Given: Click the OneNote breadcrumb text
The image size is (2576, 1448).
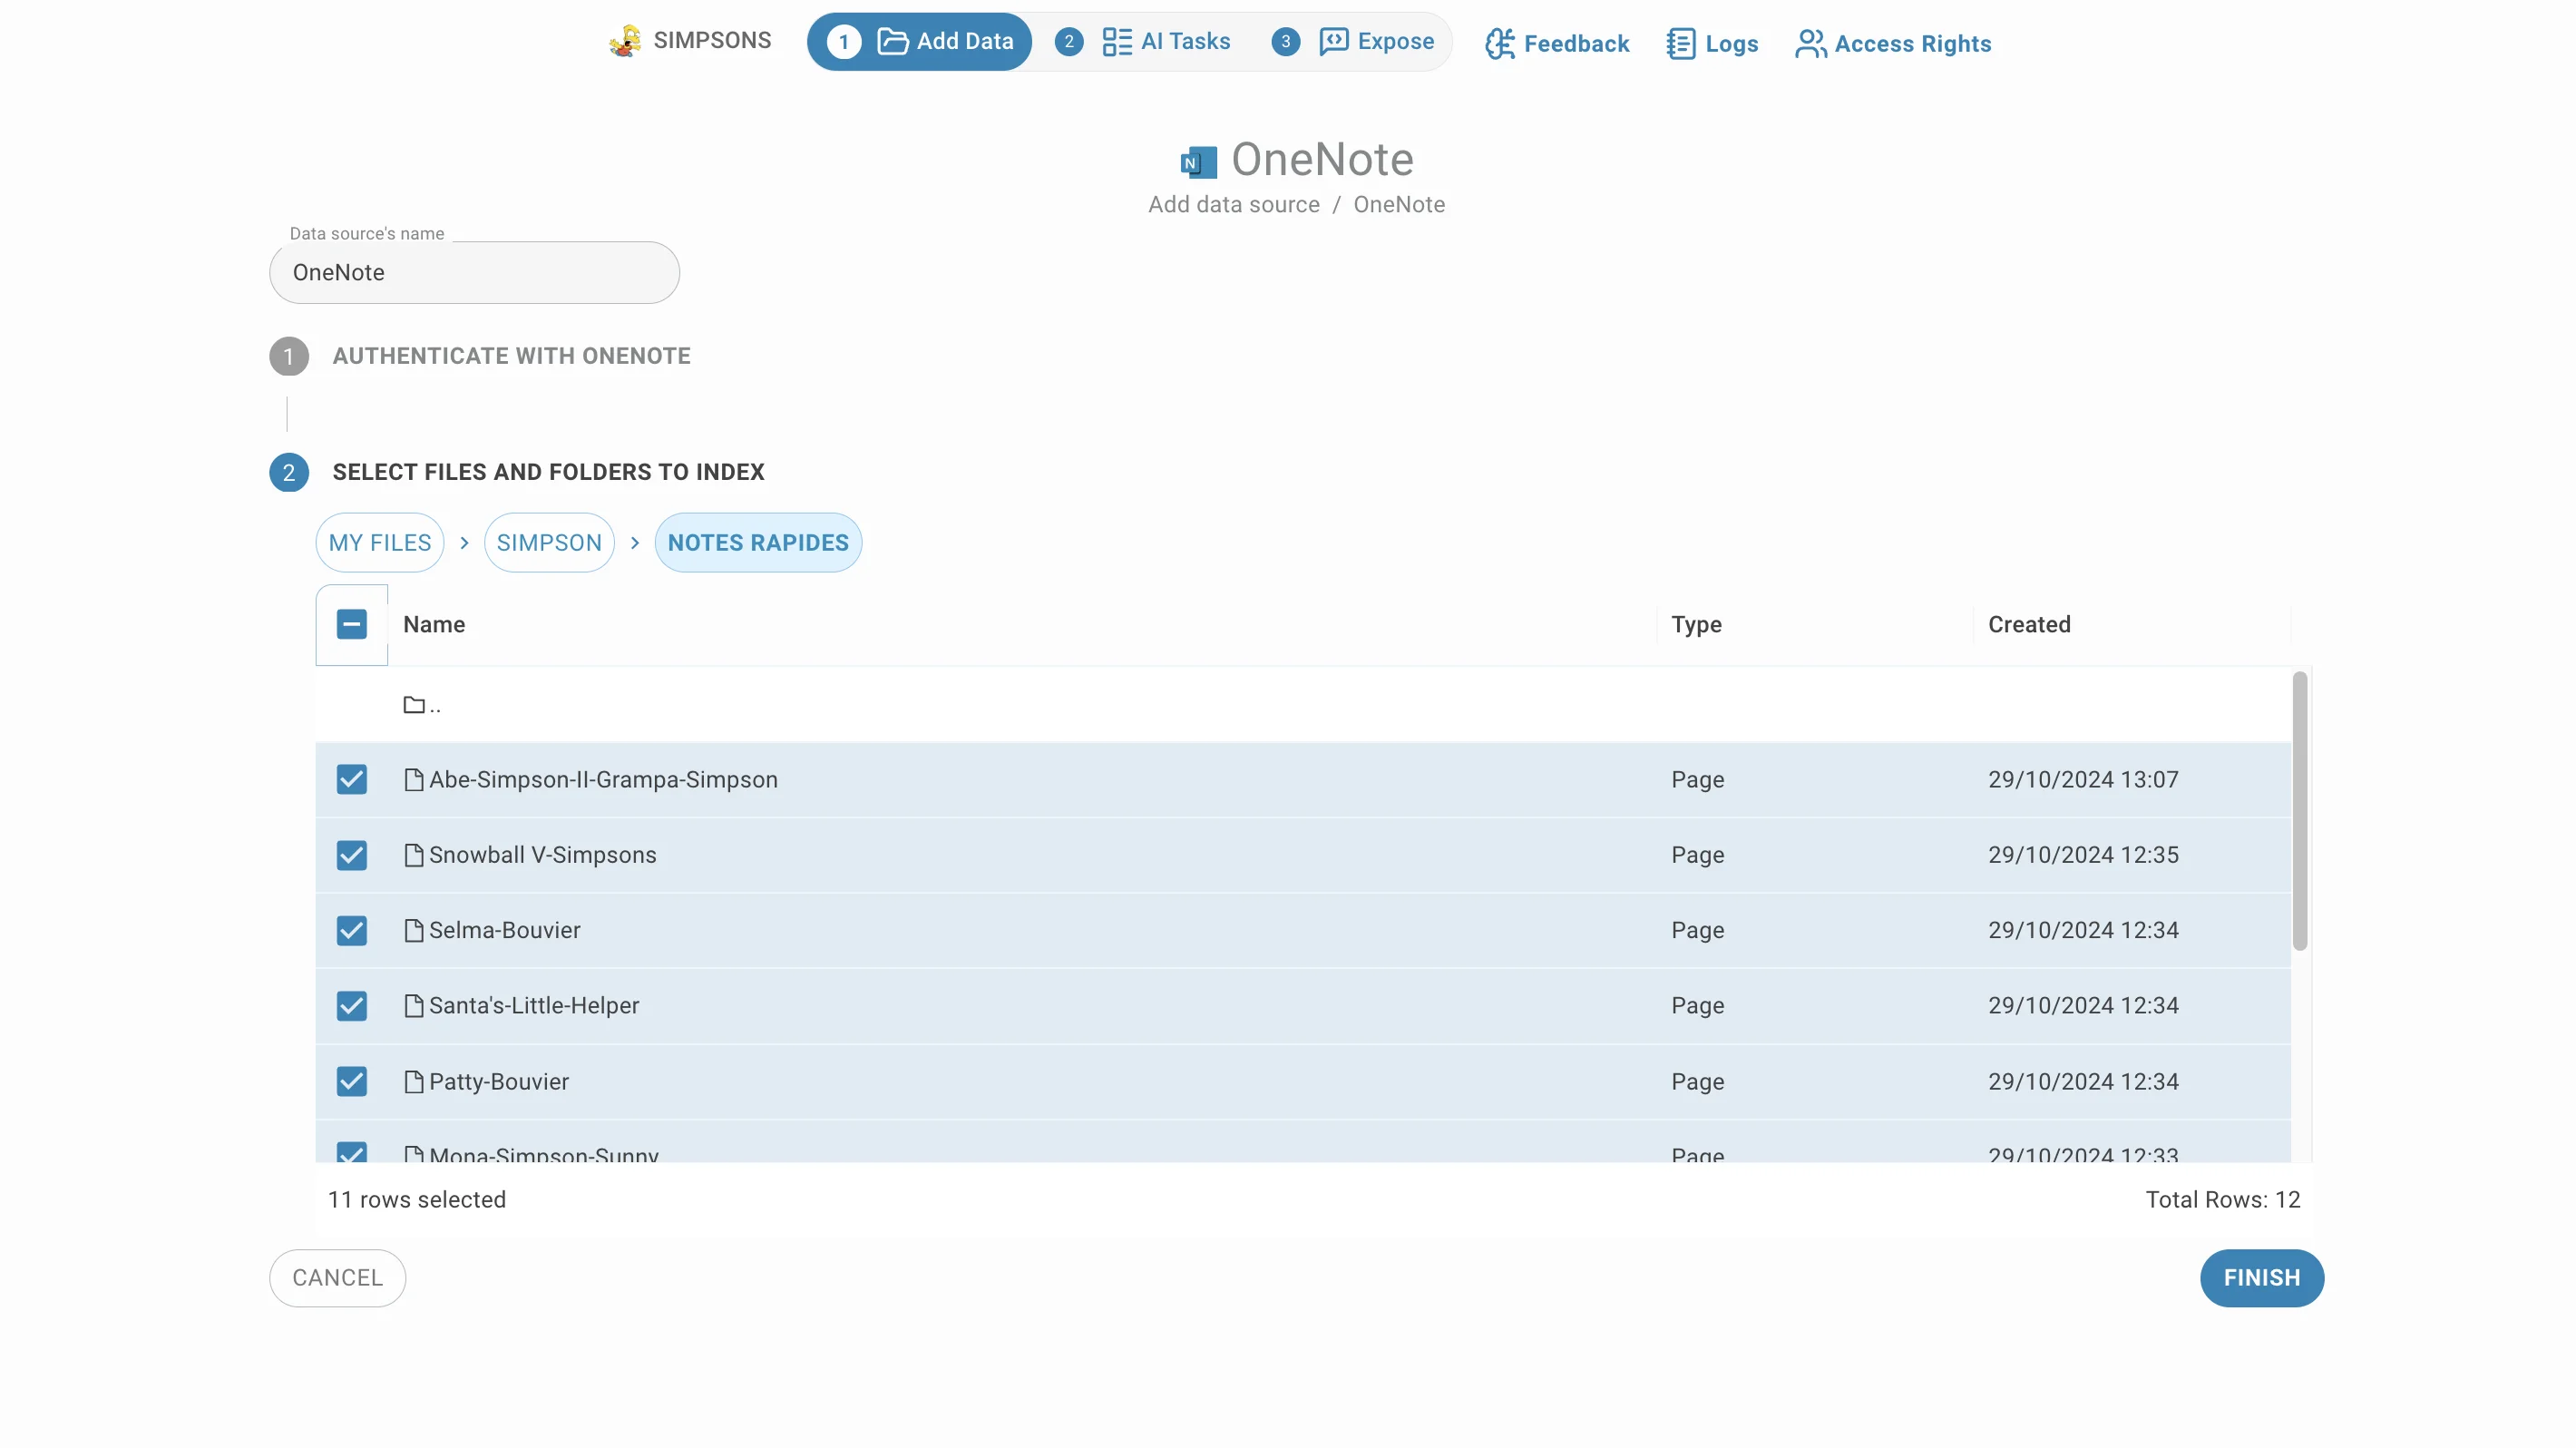Looking at the screenshot, I should pos(1399,205).
